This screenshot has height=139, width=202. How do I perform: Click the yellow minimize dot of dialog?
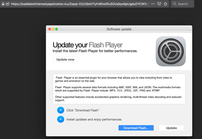tap(53, 29)
